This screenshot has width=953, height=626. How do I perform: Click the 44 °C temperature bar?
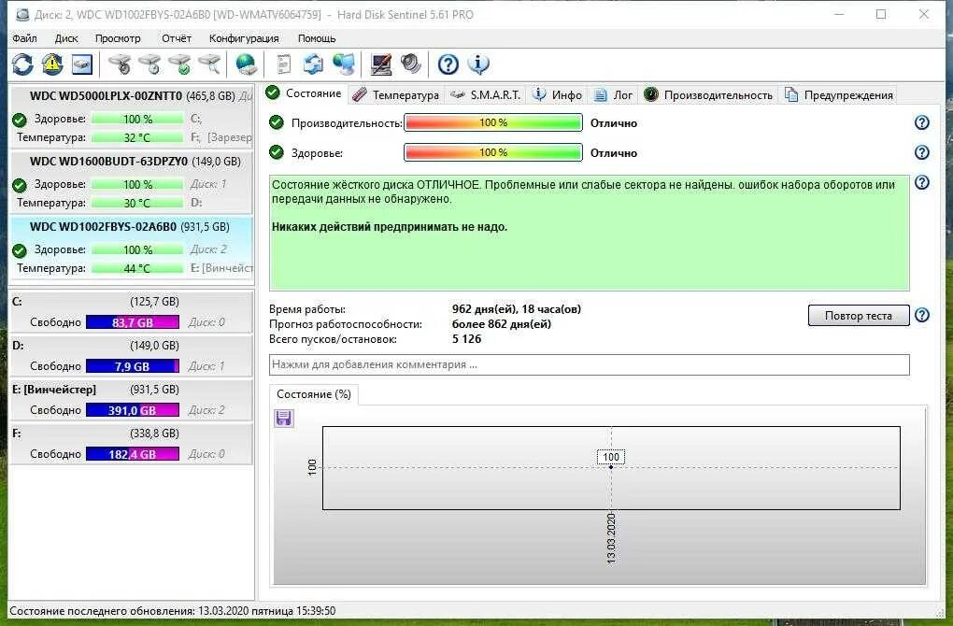click(x=137, y=268)
